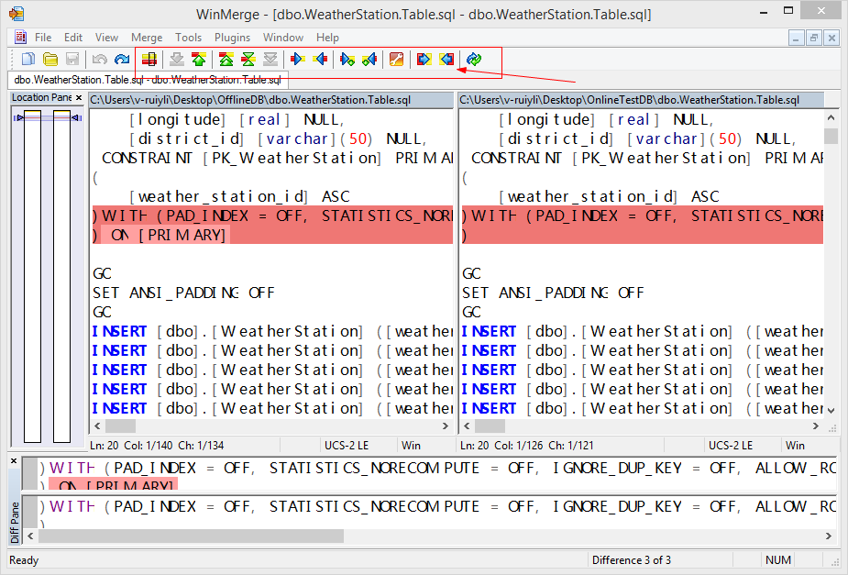This screenshot has width=848, height=575.
Task: Click the Open folder toolbar icon
Action: (x=50, y=60)
